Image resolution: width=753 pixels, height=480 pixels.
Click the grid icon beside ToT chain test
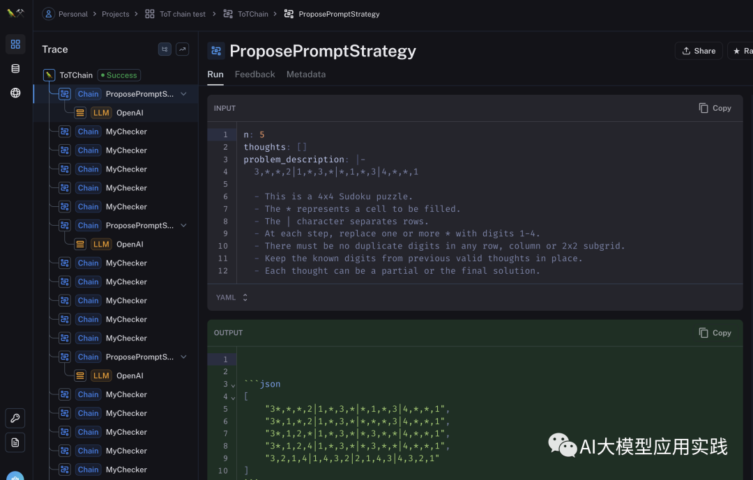[x=150, y=14]
